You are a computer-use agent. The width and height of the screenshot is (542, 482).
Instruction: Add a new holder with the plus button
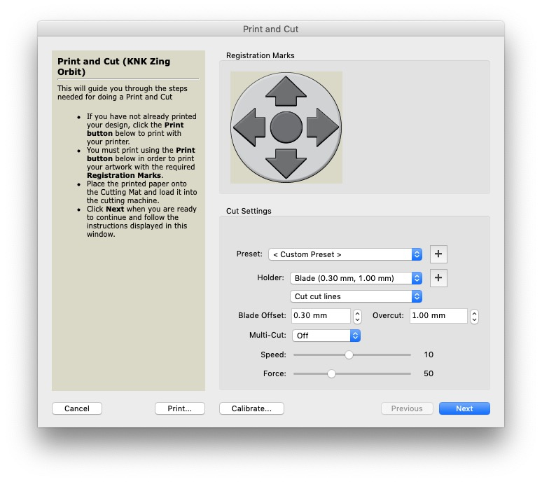pos(438,278)
